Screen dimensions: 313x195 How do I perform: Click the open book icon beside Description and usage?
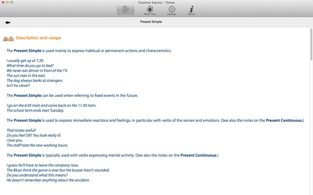coord(8,38)
